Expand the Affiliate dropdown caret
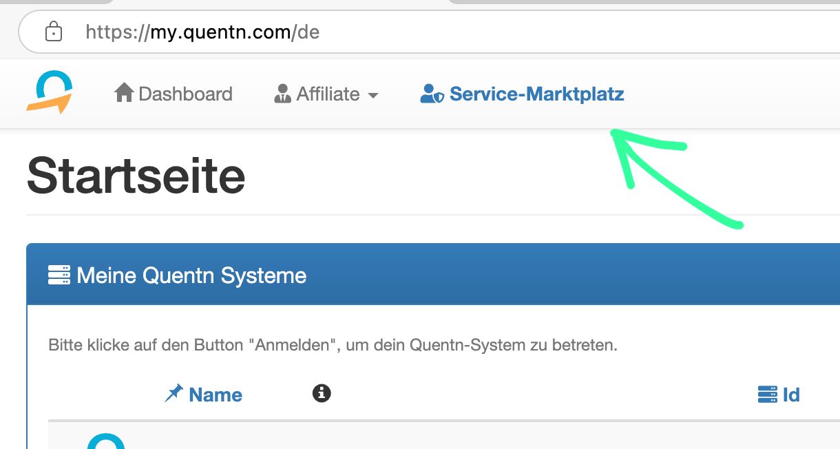The height and width of the screenshot is (449, 840). click(373, 95)
